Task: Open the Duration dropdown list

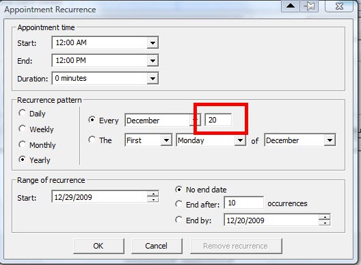Action: [x=152, y=79]
